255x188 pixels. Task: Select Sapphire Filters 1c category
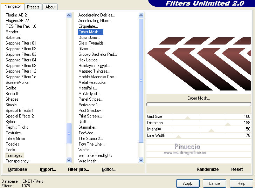pyautogui.click(x=21, y=77)
